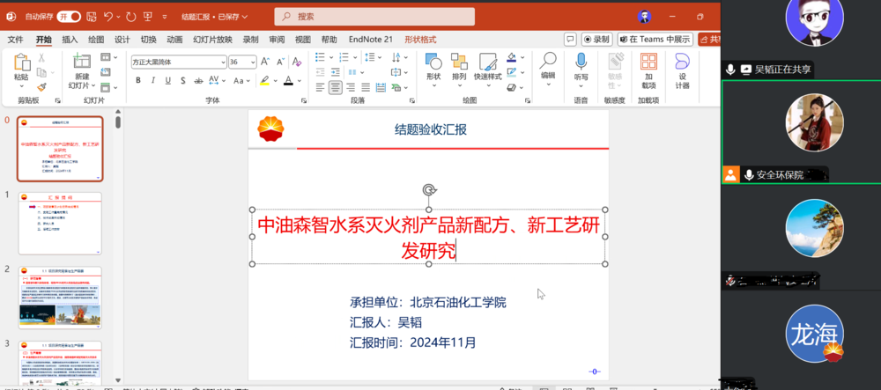This screenshot has width=881, height=390.
Task: Open the font size 36 dropdown
Action: coord(253,62)
